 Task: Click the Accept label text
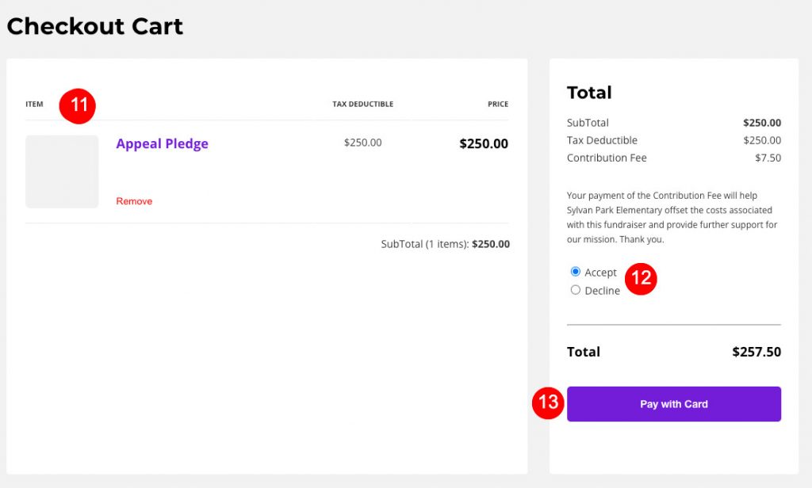tap(601, 273)
